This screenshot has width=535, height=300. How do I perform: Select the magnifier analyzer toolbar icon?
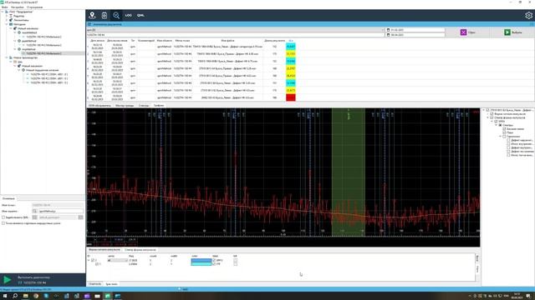click(116, 15)
